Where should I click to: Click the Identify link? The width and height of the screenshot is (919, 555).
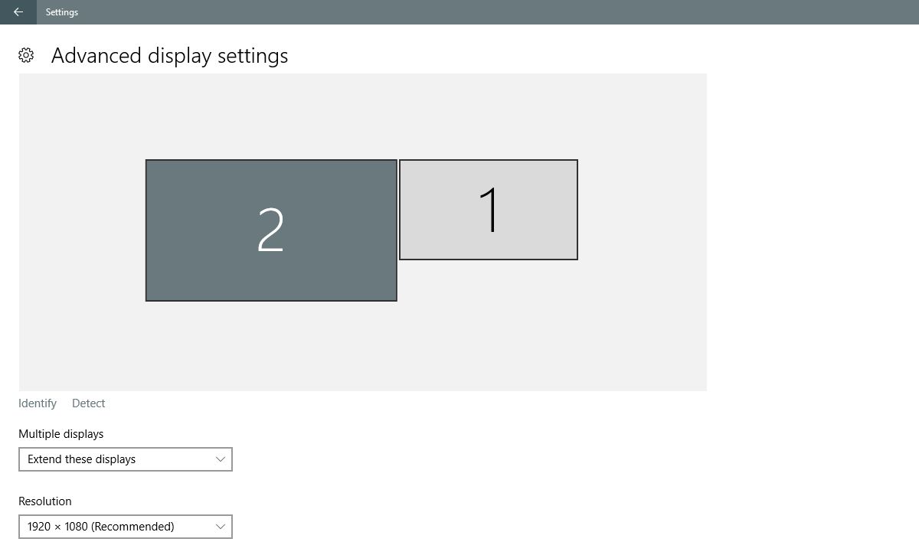tap(38, 403)
